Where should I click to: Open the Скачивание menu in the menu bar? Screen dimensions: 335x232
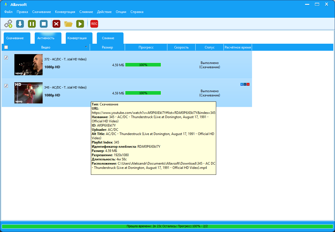tap(41, 12)
